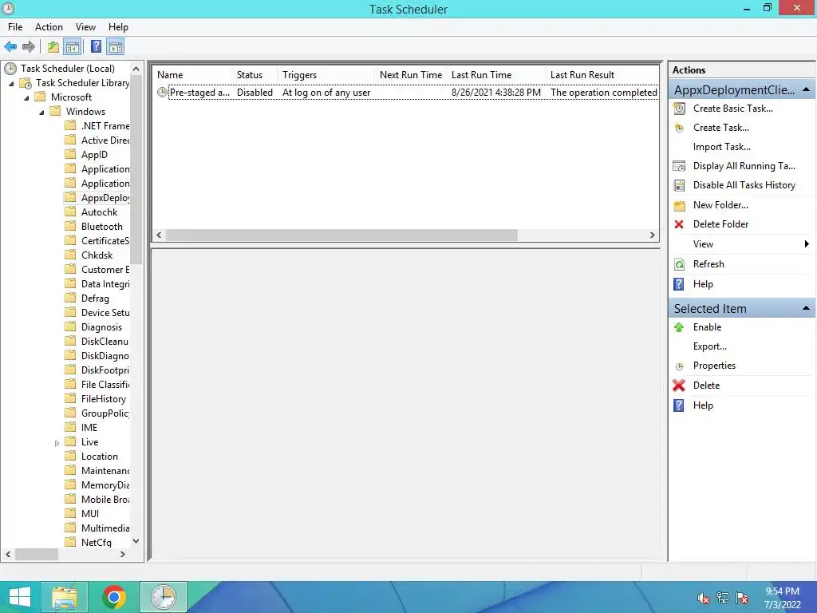Sort by the Status column header
Image resolution: width=817 pixels, height=613 pixels.
point(255,75)
